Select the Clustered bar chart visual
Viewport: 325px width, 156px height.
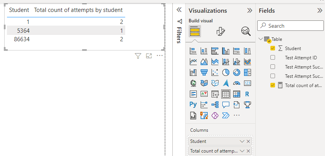tap(215, 51)
